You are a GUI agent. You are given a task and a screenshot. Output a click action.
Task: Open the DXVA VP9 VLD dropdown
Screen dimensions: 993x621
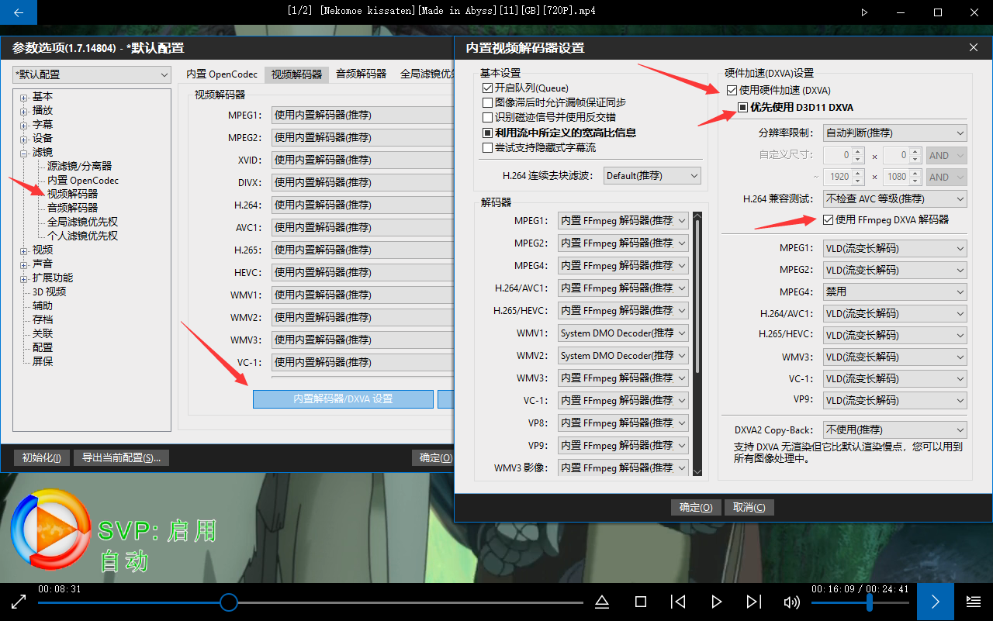(894, 401)
